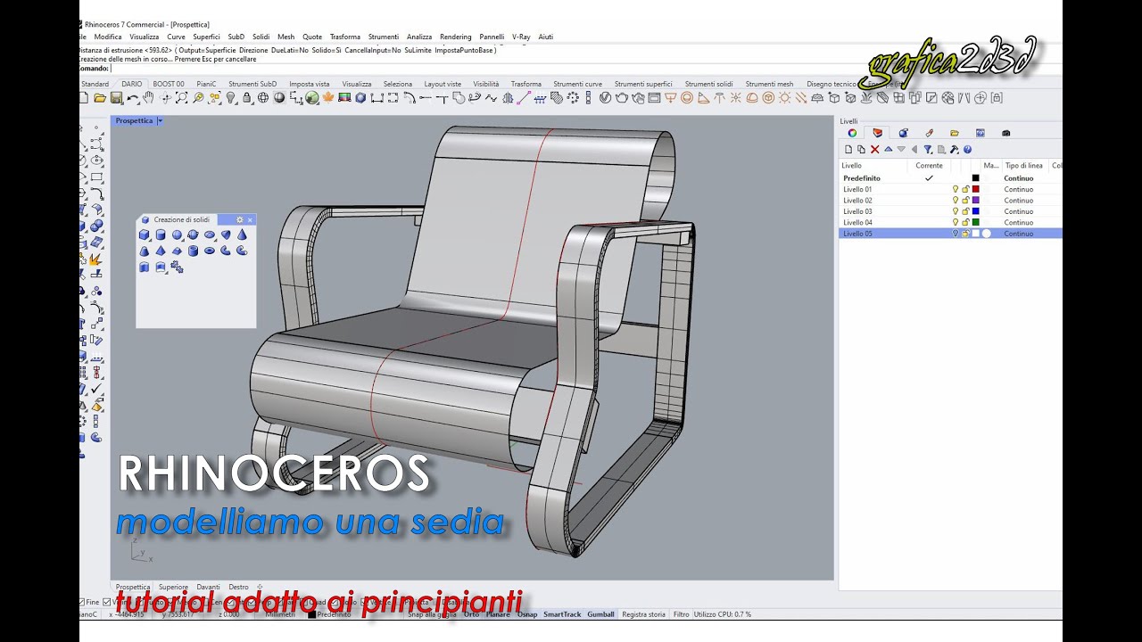Open the camera tab in right panel
1142x642 pixels.
coord(1005,133)
